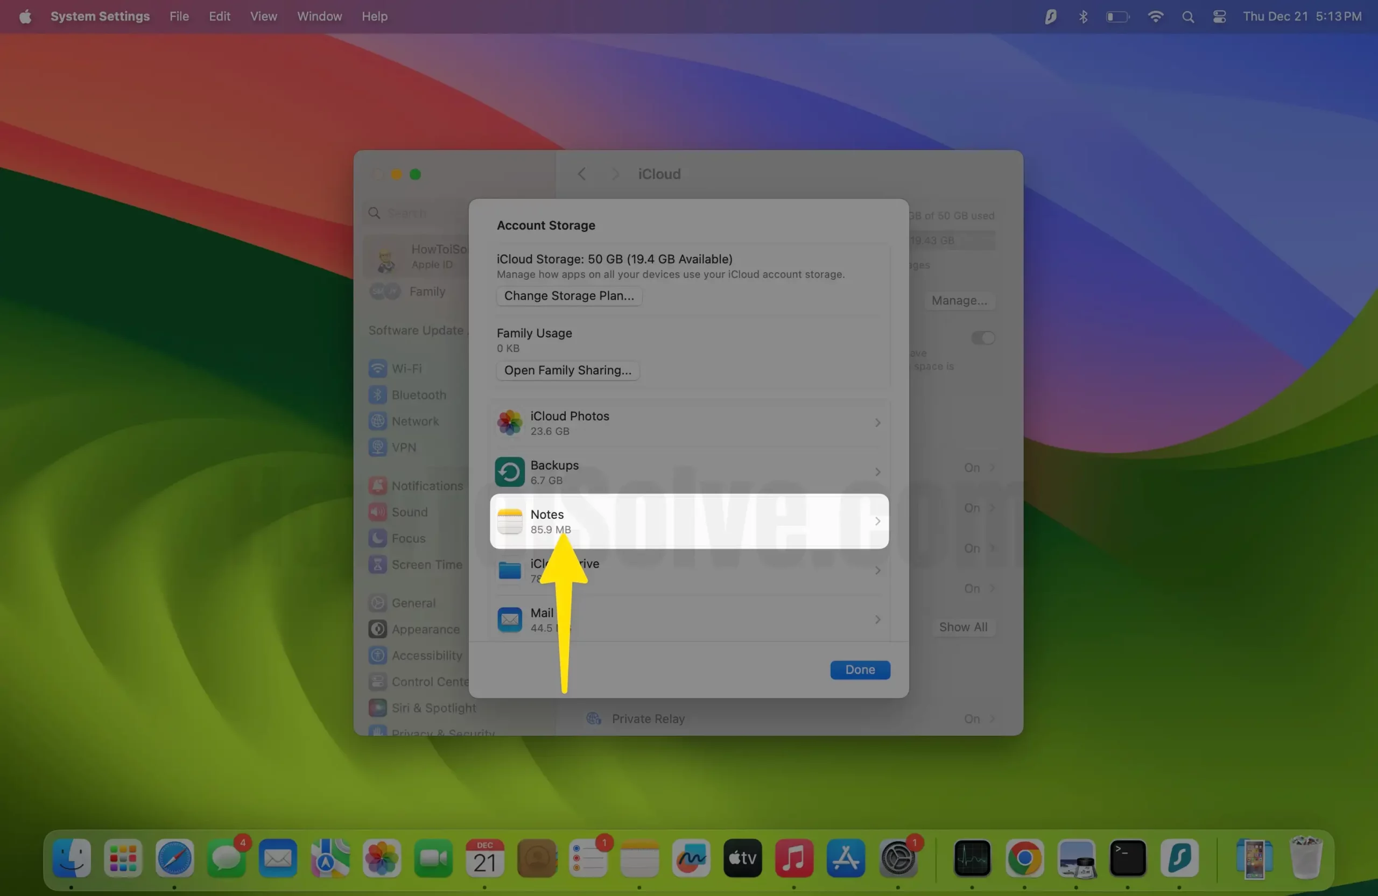
Task: Expand Mail row chevron
Action: (x=878, y=619)
